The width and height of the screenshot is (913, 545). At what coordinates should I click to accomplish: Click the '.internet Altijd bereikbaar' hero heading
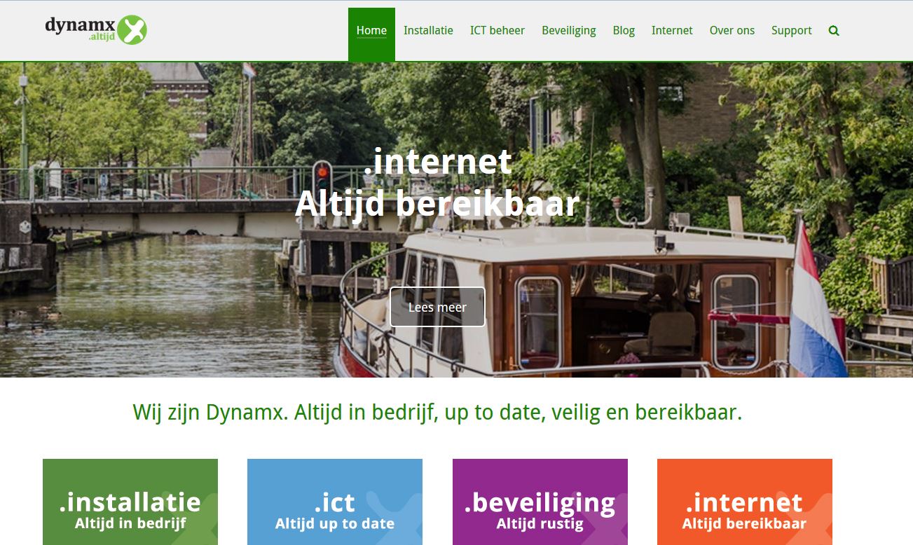point(438,183)
